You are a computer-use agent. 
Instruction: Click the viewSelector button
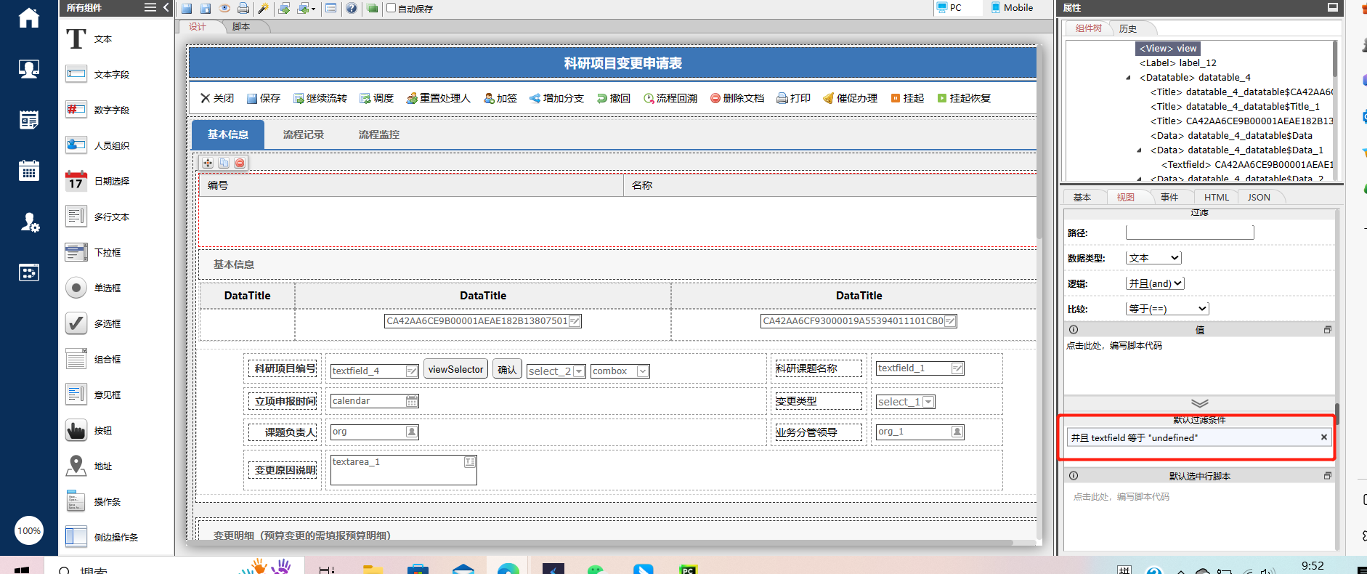pos(455,369)
